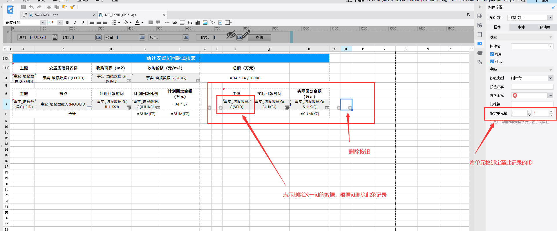Open the font size 7.0 dropdown
Viewport: 557px width, 231px height.
click(60, 23)
